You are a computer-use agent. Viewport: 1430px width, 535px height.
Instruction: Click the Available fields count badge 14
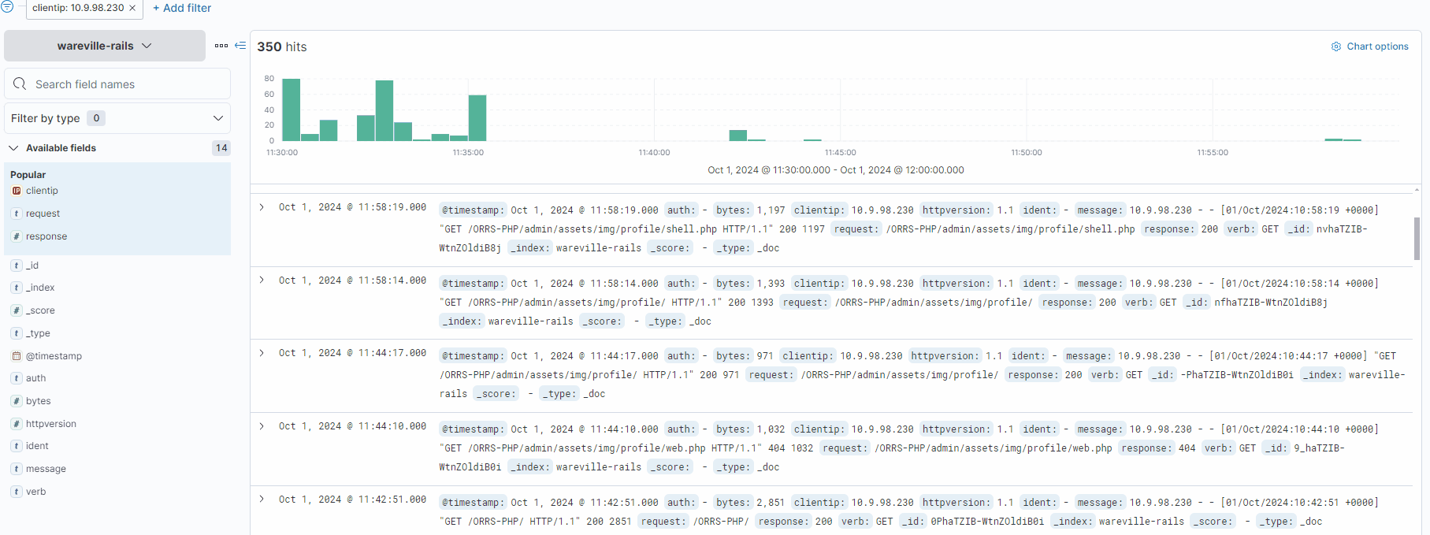coord(221,148)
